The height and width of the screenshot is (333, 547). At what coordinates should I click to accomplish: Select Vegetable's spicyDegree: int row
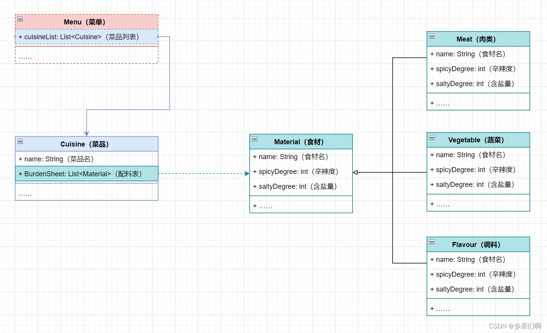point(478,170)
